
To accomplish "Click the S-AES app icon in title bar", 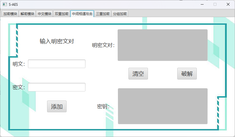I will [5, 4].
